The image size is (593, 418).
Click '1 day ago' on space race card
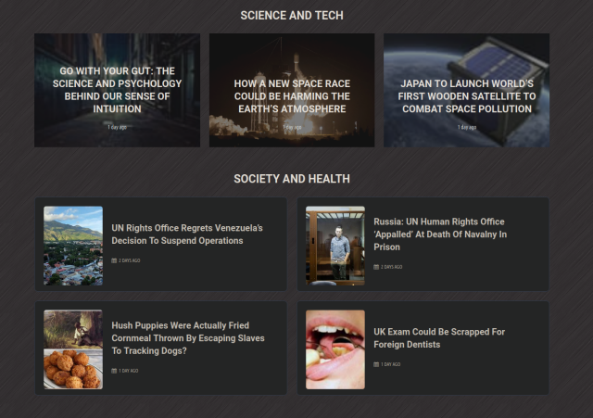click(x=292, y=127)
